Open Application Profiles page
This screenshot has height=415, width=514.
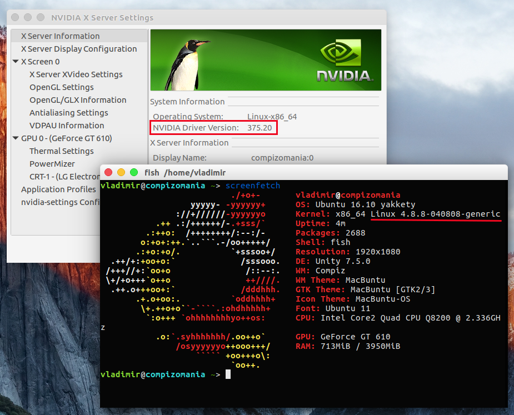pyautogui.click(x=59, y=189)
